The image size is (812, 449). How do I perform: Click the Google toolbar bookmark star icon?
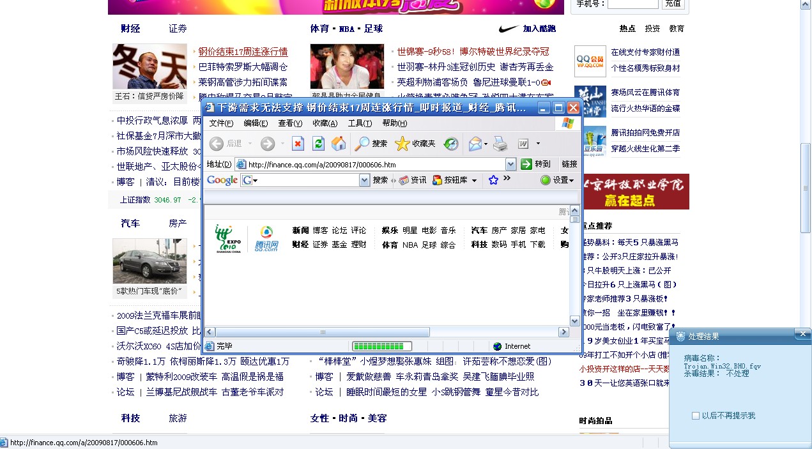[x=493, y=180]
